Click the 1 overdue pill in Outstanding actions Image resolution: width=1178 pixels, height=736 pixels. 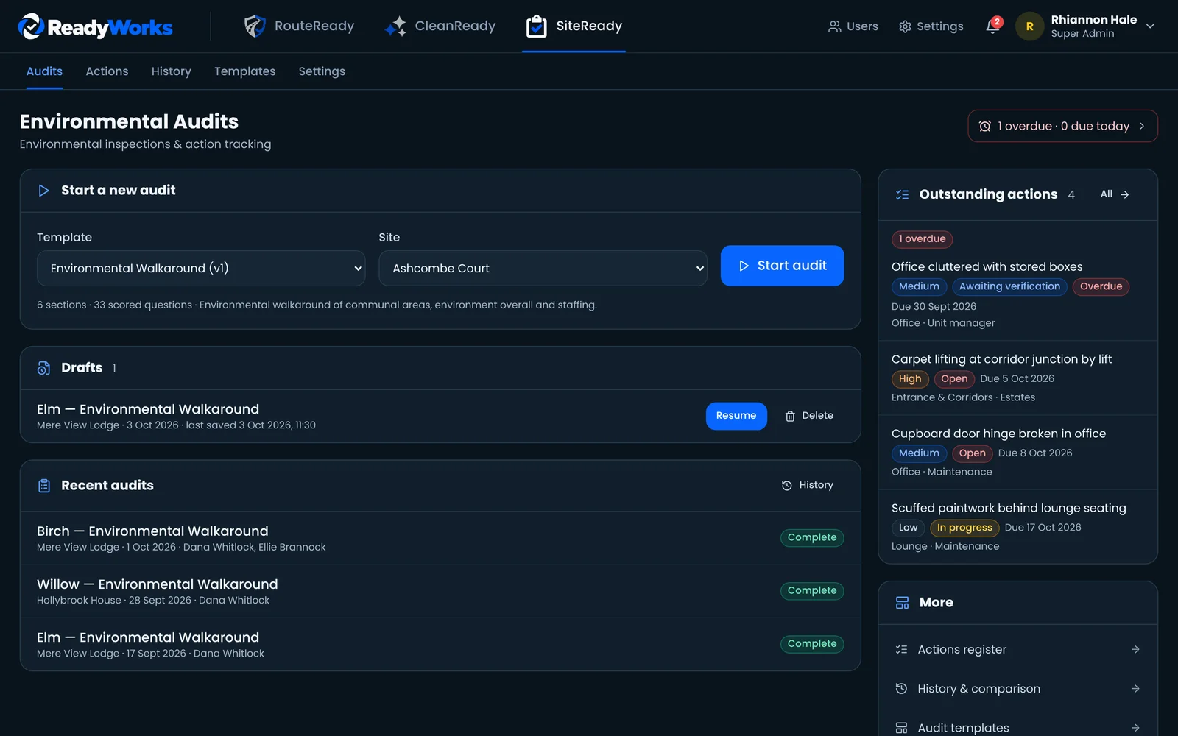[922, 239]
